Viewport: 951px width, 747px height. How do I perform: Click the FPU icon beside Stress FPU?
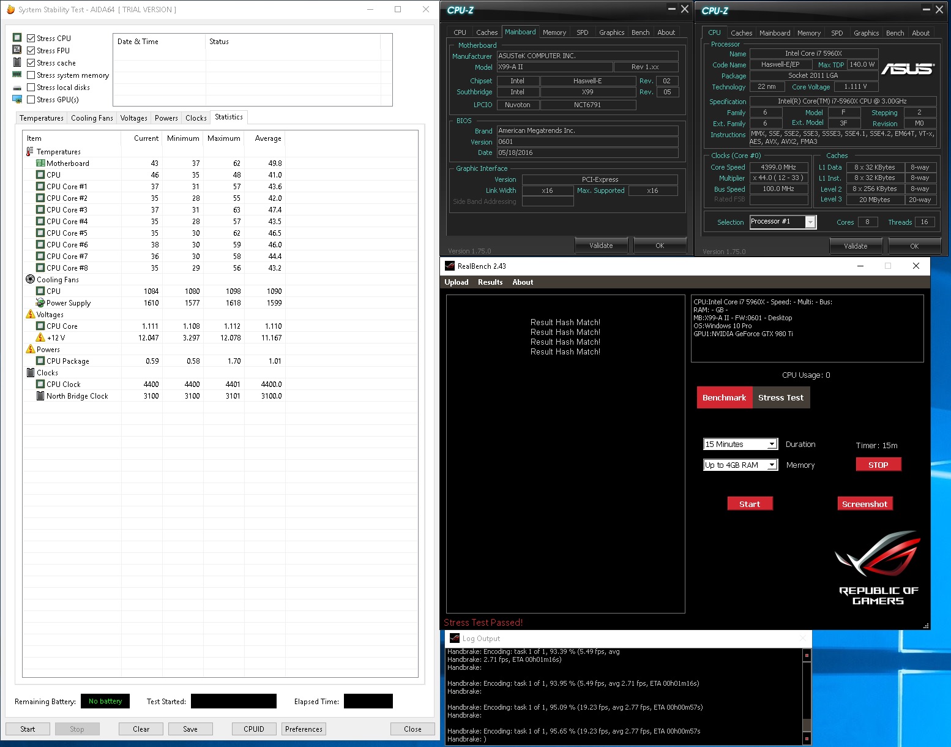17,50
